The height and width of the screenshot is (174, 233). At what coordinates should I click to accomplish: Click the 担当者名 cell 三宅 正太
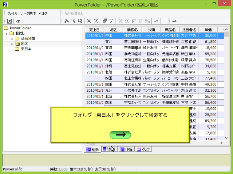pyautogui.click(x=189, y=103)
